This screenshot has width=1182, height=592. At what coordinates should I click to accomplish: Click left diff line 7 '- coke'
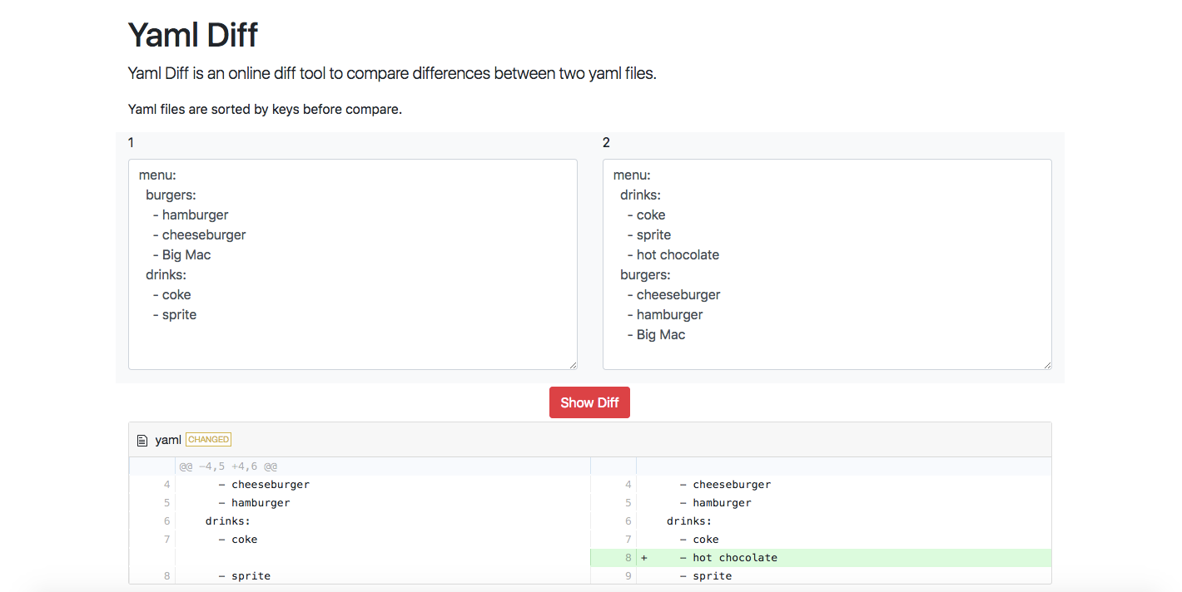click(238, 540)
